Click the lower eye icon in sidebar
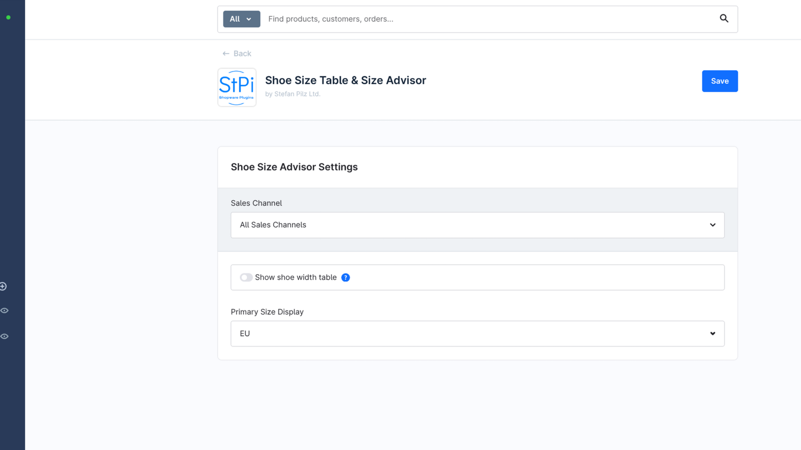Screen dimensions: 801x450 pos(5,336)
